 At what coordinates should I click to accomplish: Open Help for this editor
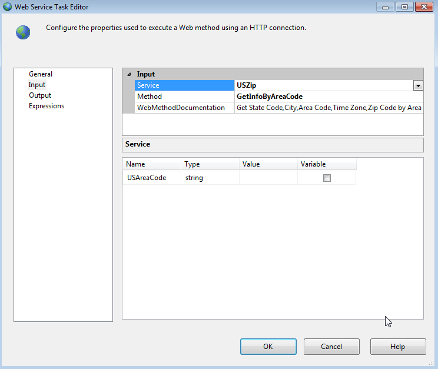point(398,347)
